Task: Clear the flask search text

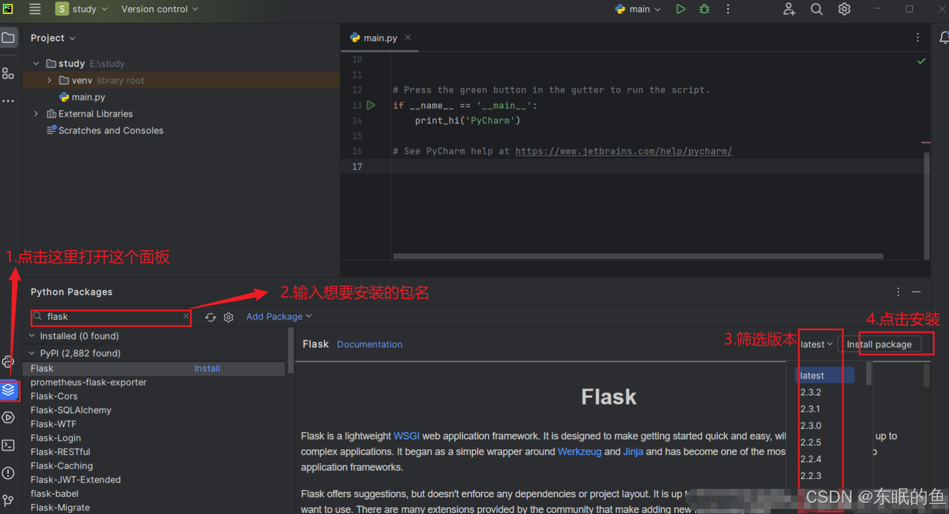Action: pos(186,316)
